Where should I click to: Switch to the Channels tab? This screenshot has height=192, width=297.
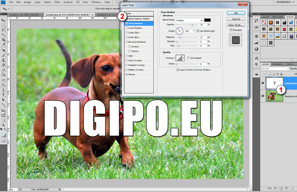[x=277, y=64]
